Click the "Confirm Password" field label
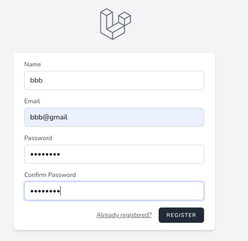This screenshot has width=248, height=241. (x=50, y=175)
